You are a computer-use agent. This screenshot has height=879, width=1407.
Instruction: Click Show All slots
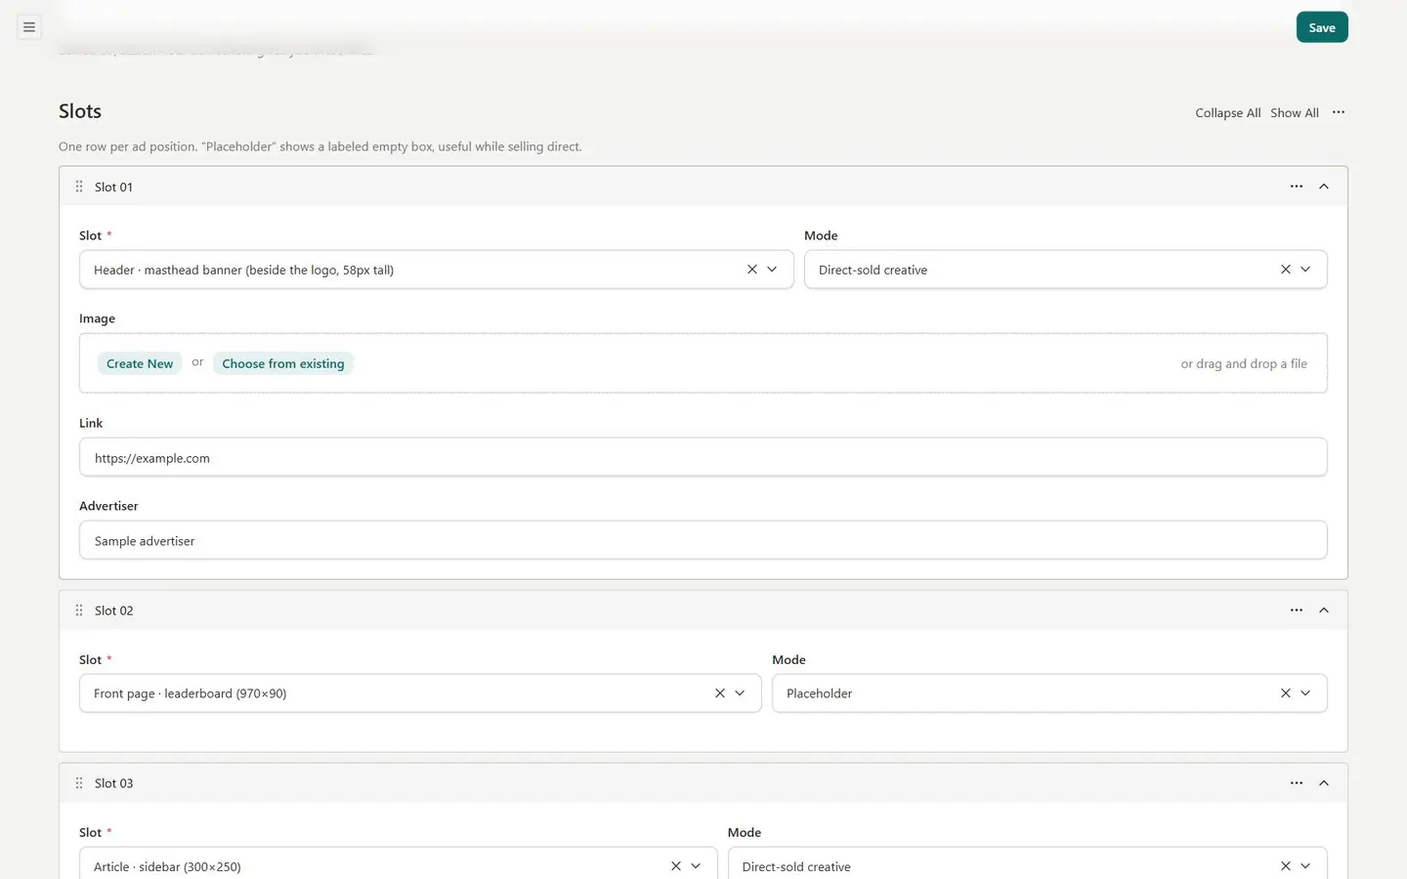point(1295,113)
